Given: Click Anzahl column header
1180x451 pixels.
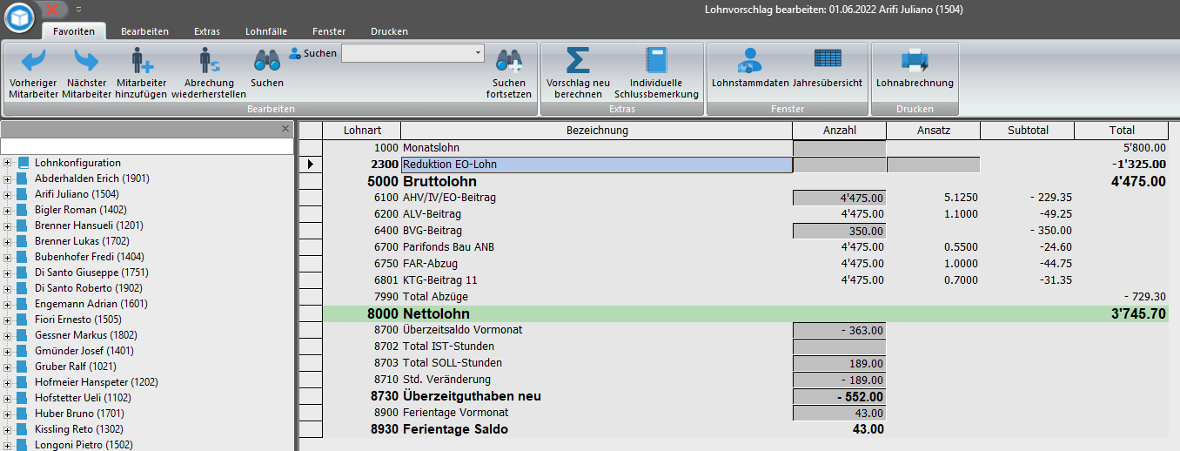Looking at the screenshot, I should point(839,131).
